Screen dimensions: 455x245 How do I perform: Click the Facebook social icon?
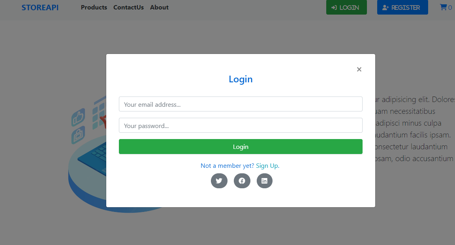click(x=242, y=180)
